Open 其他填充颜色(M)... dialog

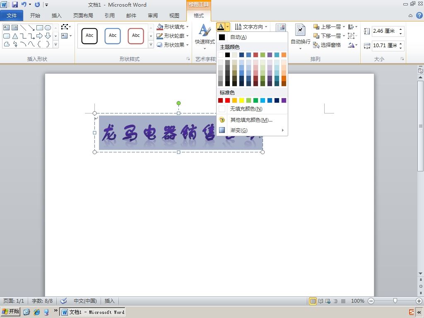pos(252,120)
